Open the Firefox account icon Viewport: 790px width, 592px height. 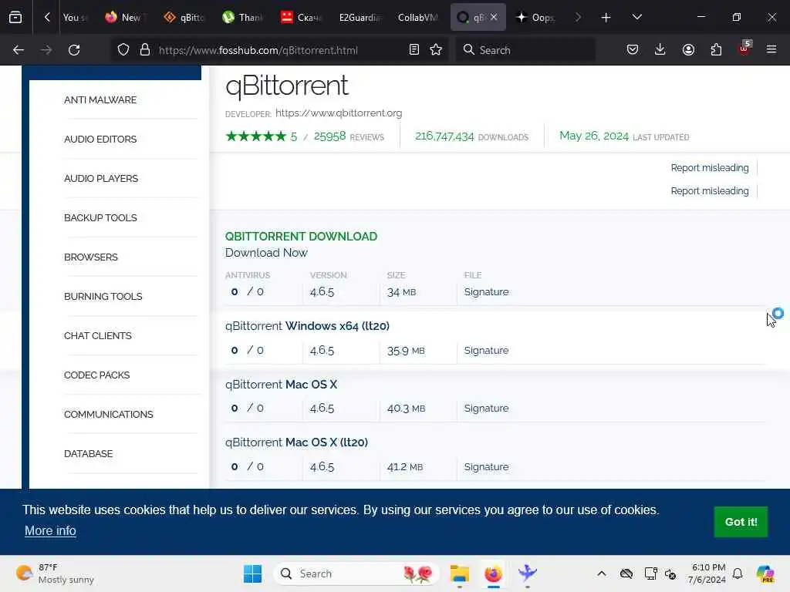[x=688, y=50]
